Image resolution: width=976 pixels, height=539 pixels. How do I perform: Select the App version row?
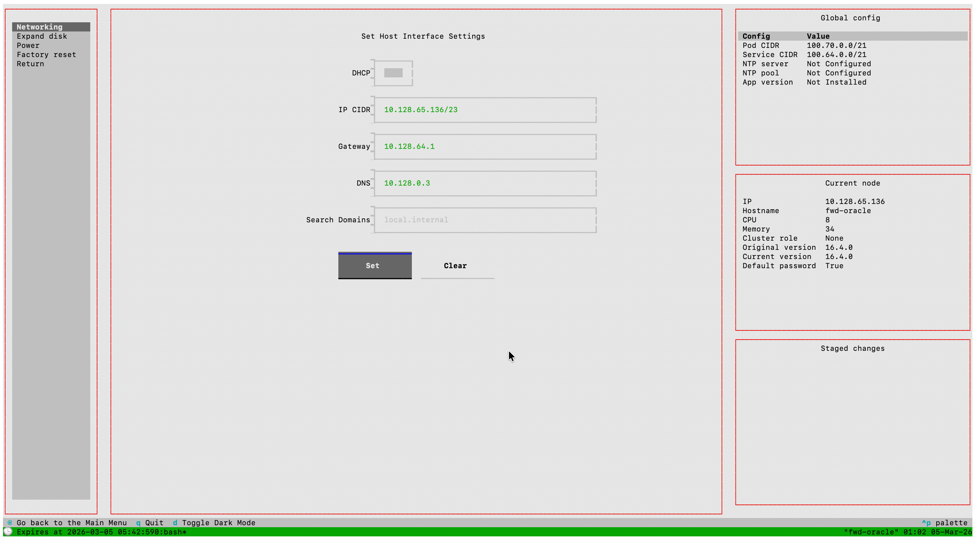pos(853,82)
